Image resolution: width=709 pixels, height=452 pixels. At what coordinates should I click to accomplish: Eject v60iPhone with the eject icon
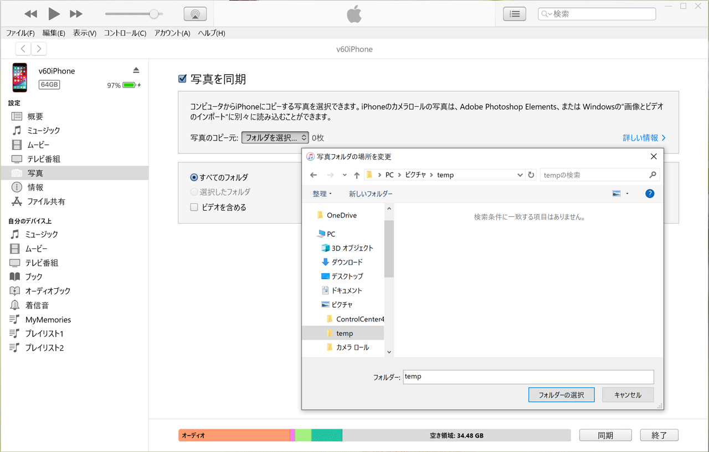(x=136, y=70)
